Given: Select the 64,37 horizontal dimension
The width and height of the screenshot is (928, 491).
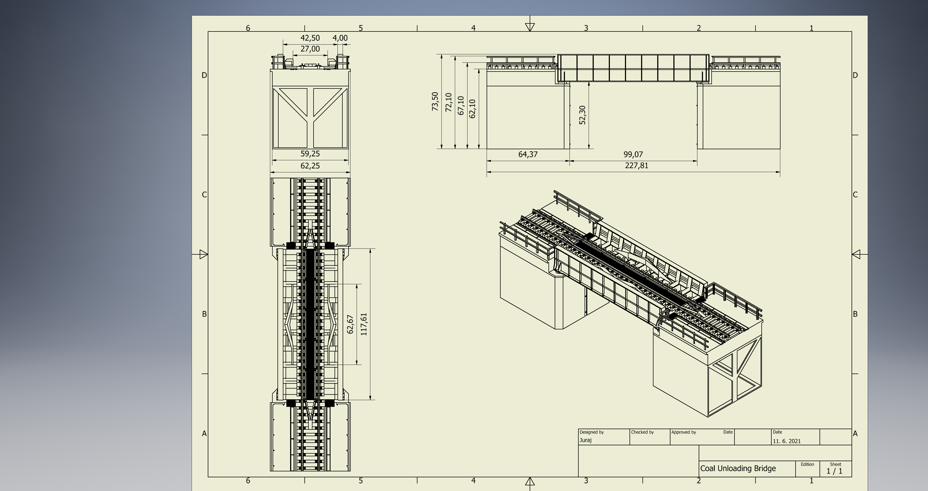Looking at the screenshot, I should (x=528, y=154).
